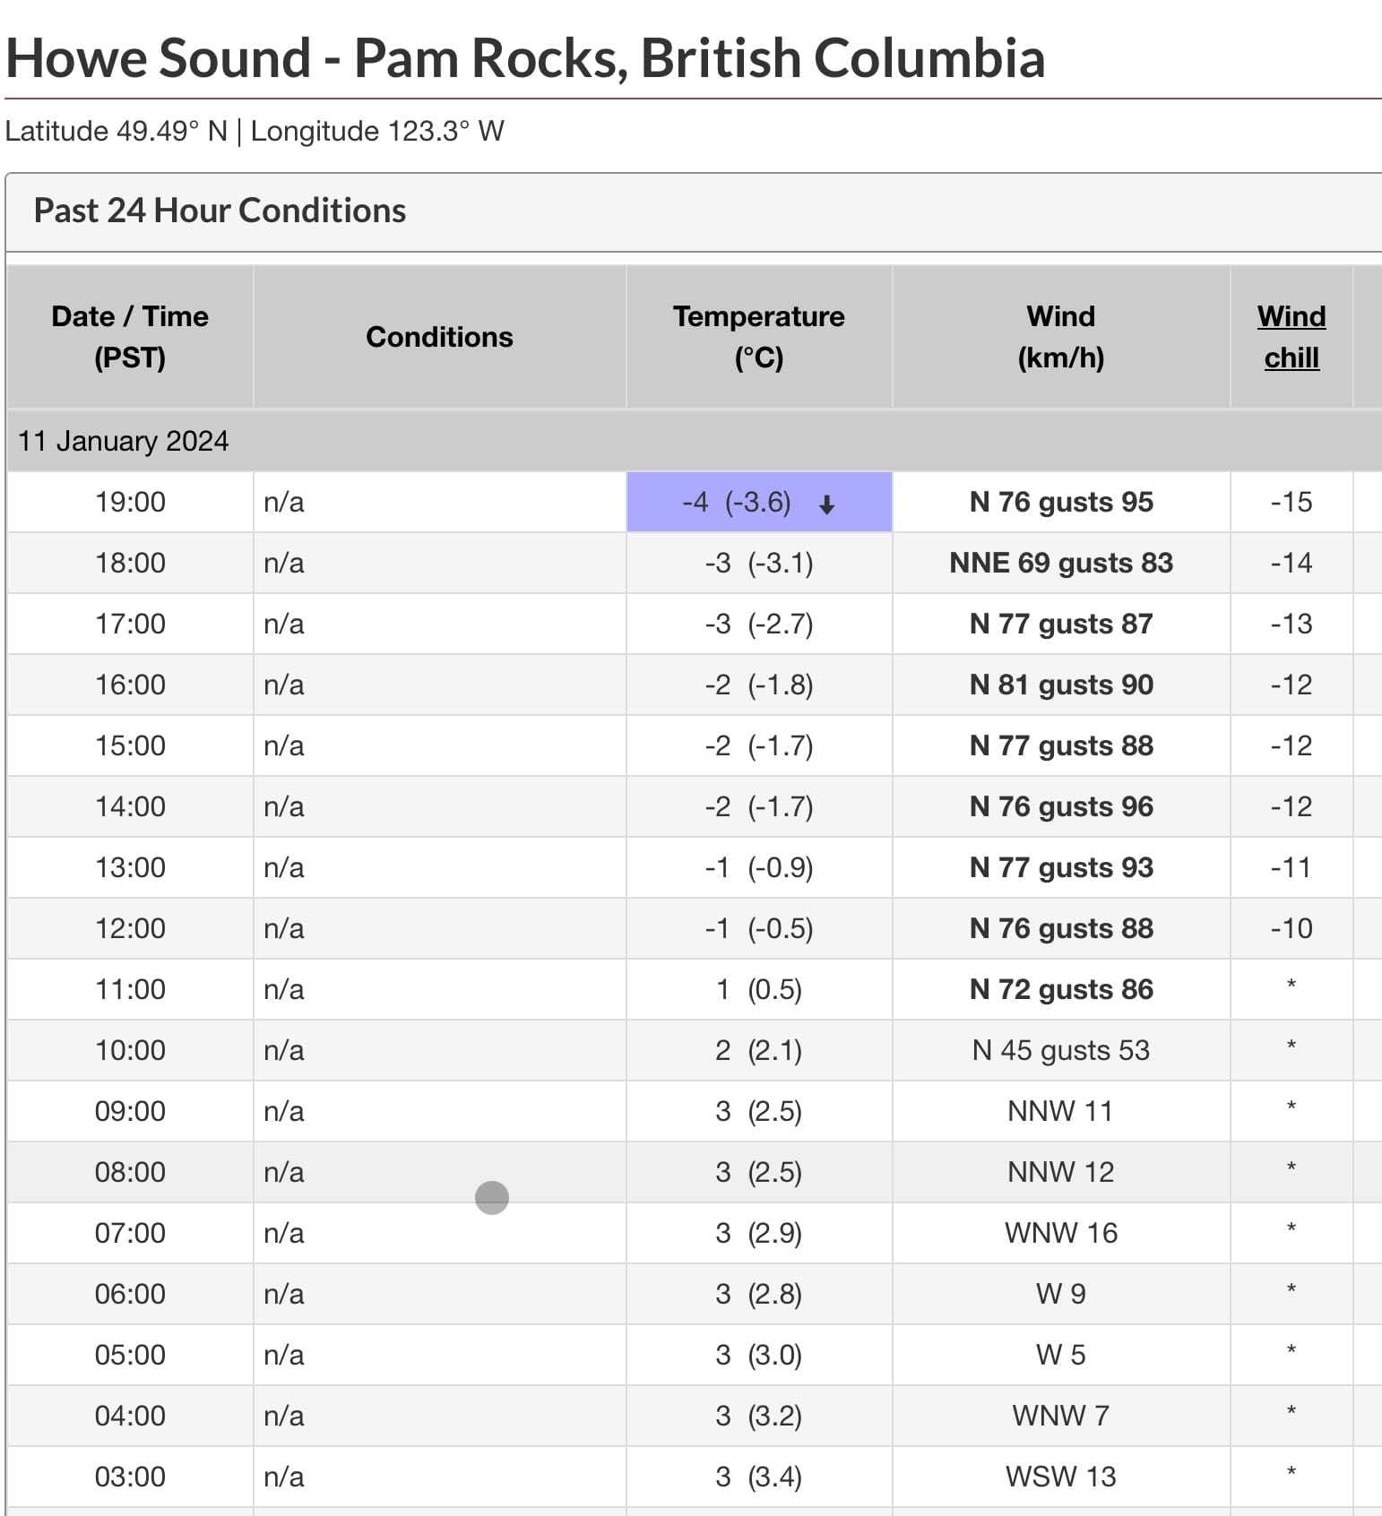Click the wind chill value -10
The height and width of the screenshot is (1516, 1382).
click(x=1291, y=928)
